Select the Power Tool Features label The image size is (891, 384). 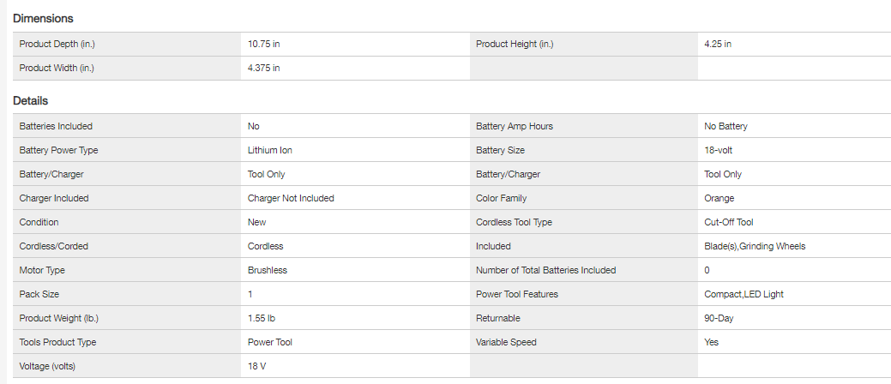(517, 294)
